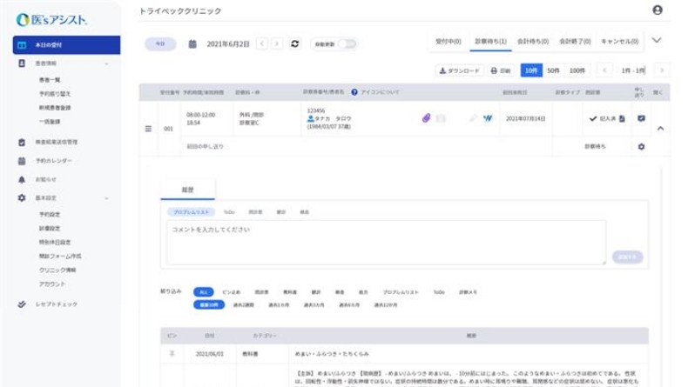Click the blue W icon in patient row
Screen dimensions: 688x387
coord(488,118)
